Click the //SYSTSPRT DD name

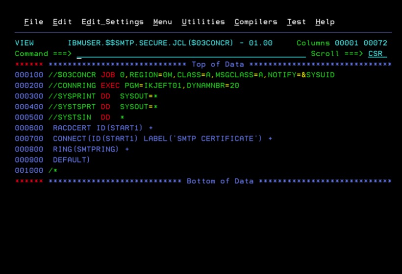tap(72, 107)
